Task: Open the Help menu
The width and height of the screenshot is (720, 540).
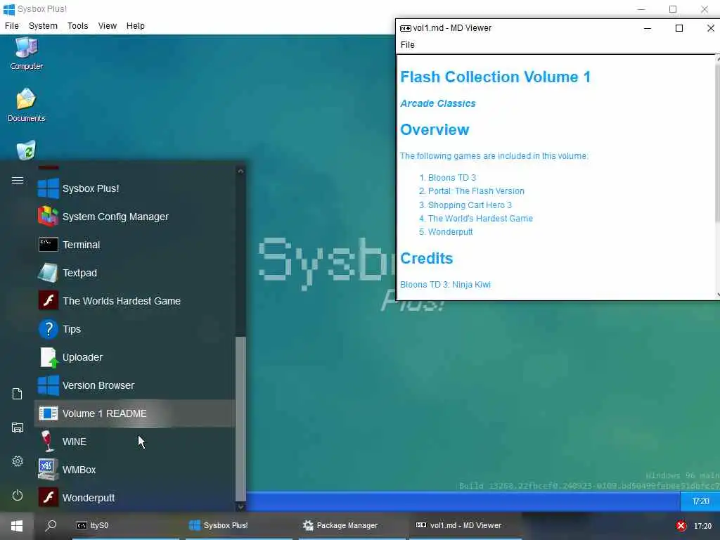Action: pyautogui.click(x=136, y=26)
